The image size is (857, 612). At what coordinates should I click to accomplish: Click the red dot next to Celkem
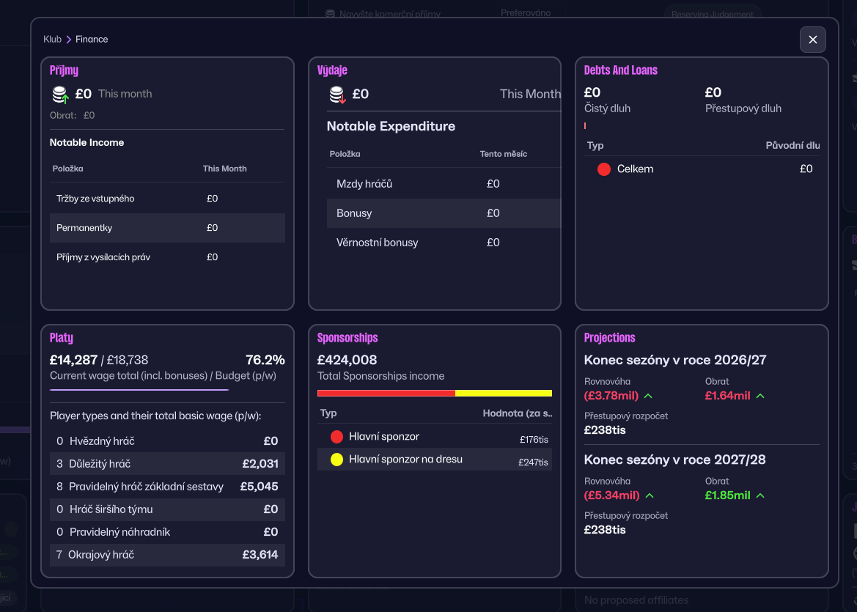pos(604,169)
